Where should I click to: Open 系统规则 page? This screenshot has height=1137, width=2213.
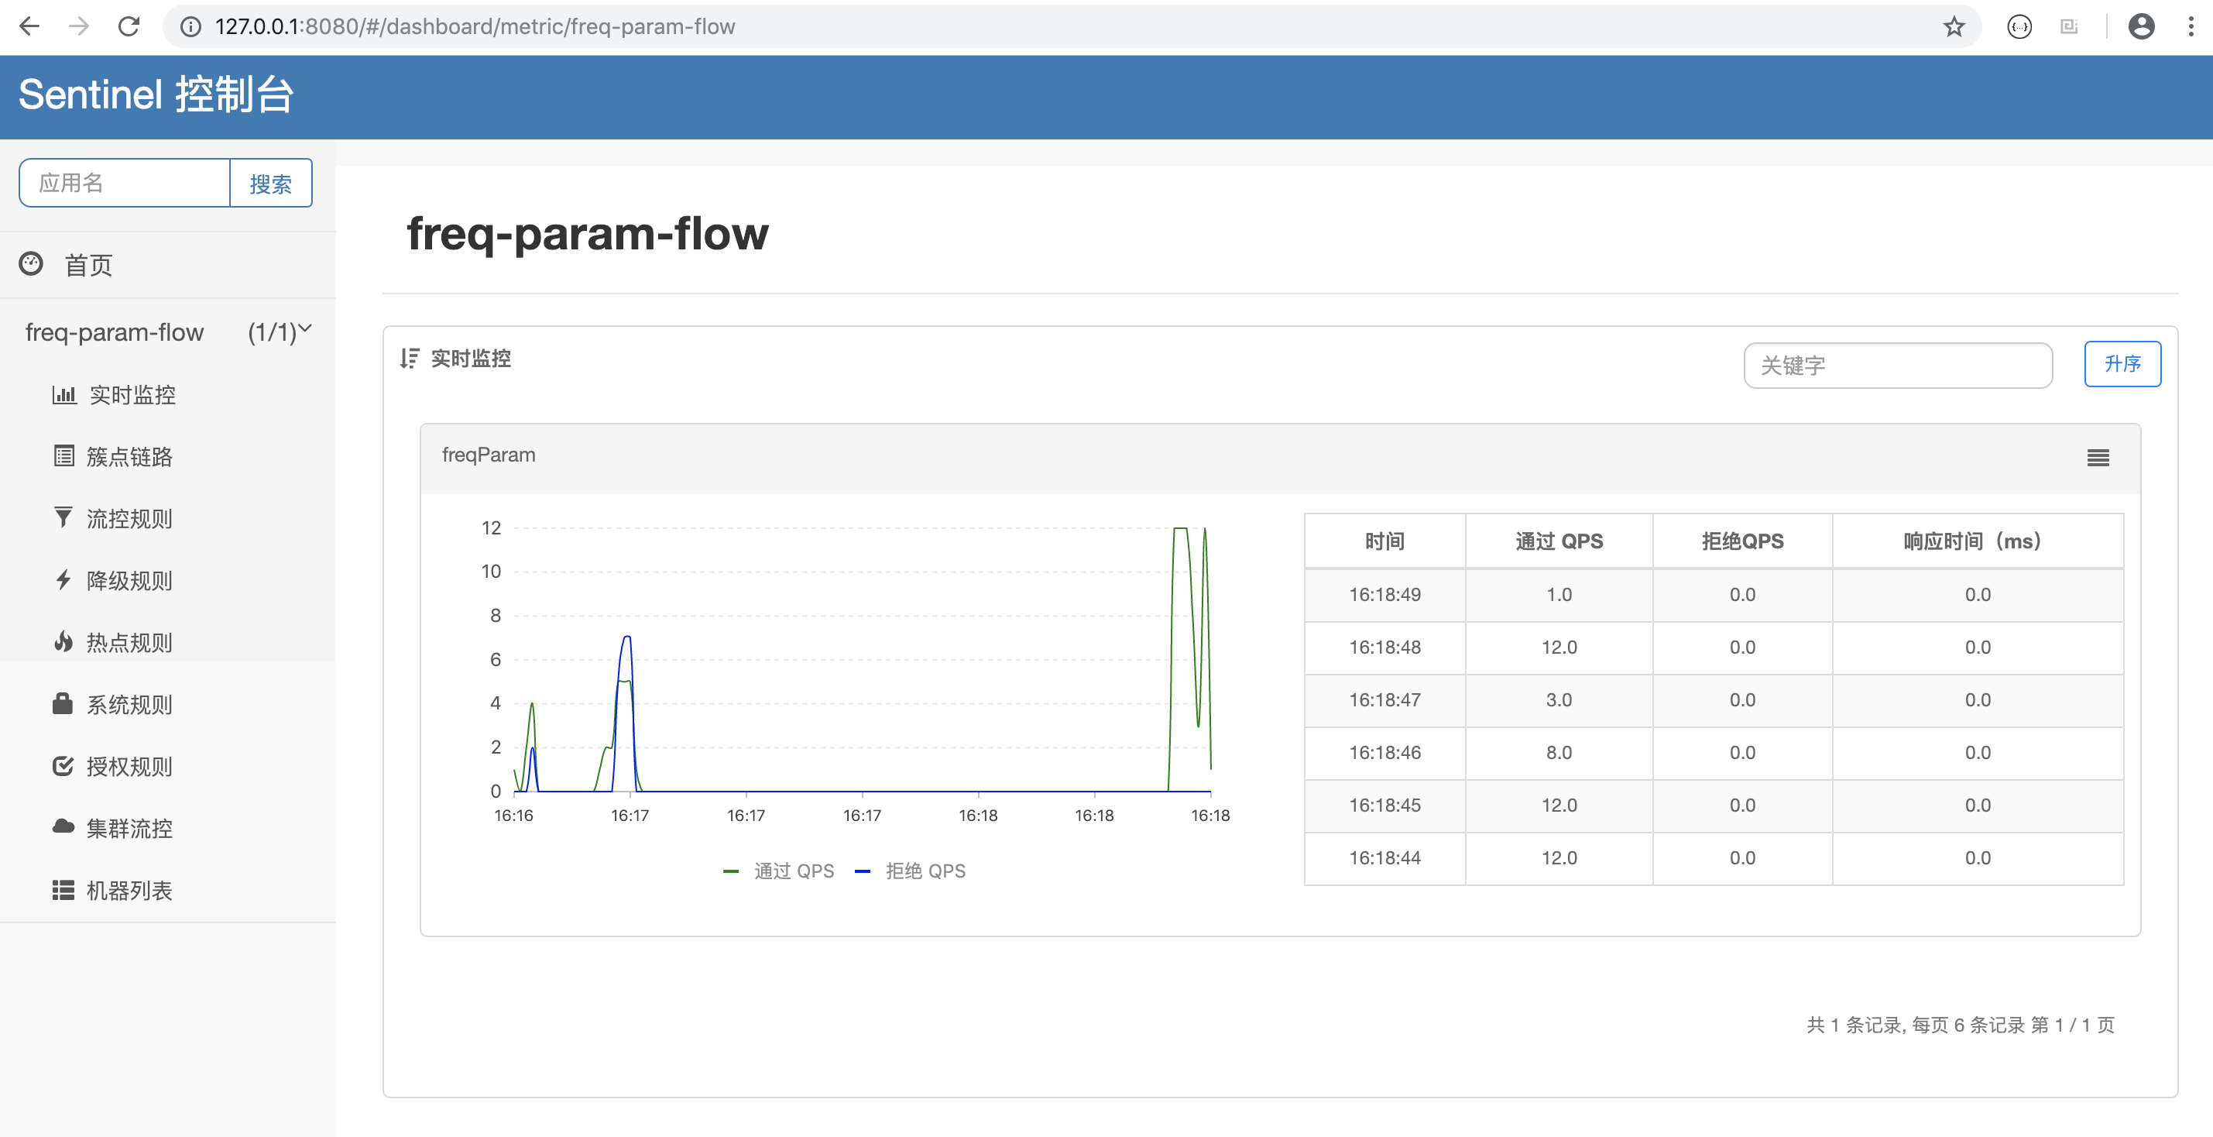(x=130, y=705)
